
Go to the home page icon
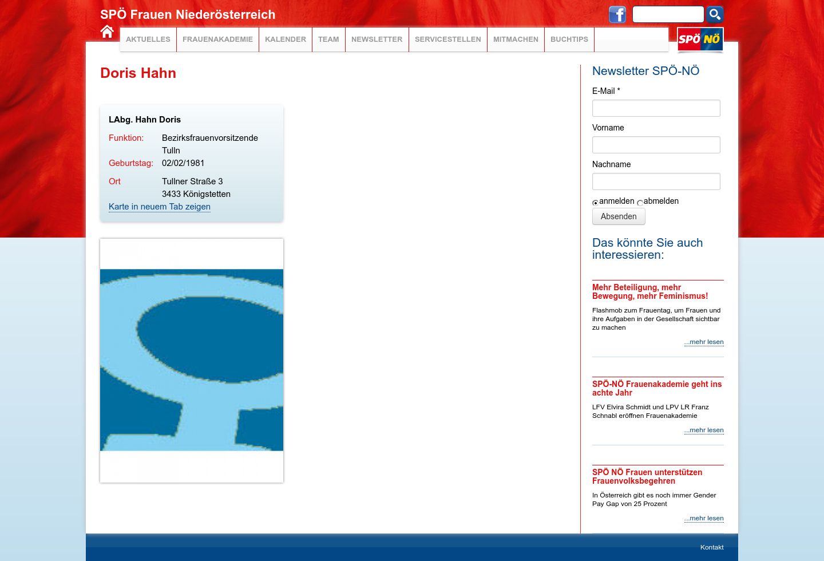[x=107, y=31]
